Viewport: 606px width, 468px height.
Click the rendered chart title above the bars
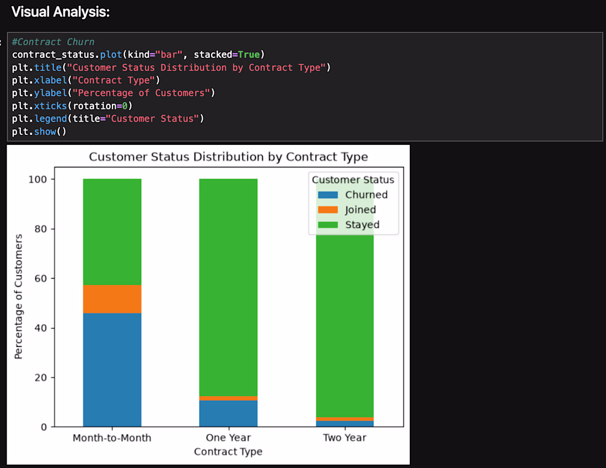click(x=229, y=157)
